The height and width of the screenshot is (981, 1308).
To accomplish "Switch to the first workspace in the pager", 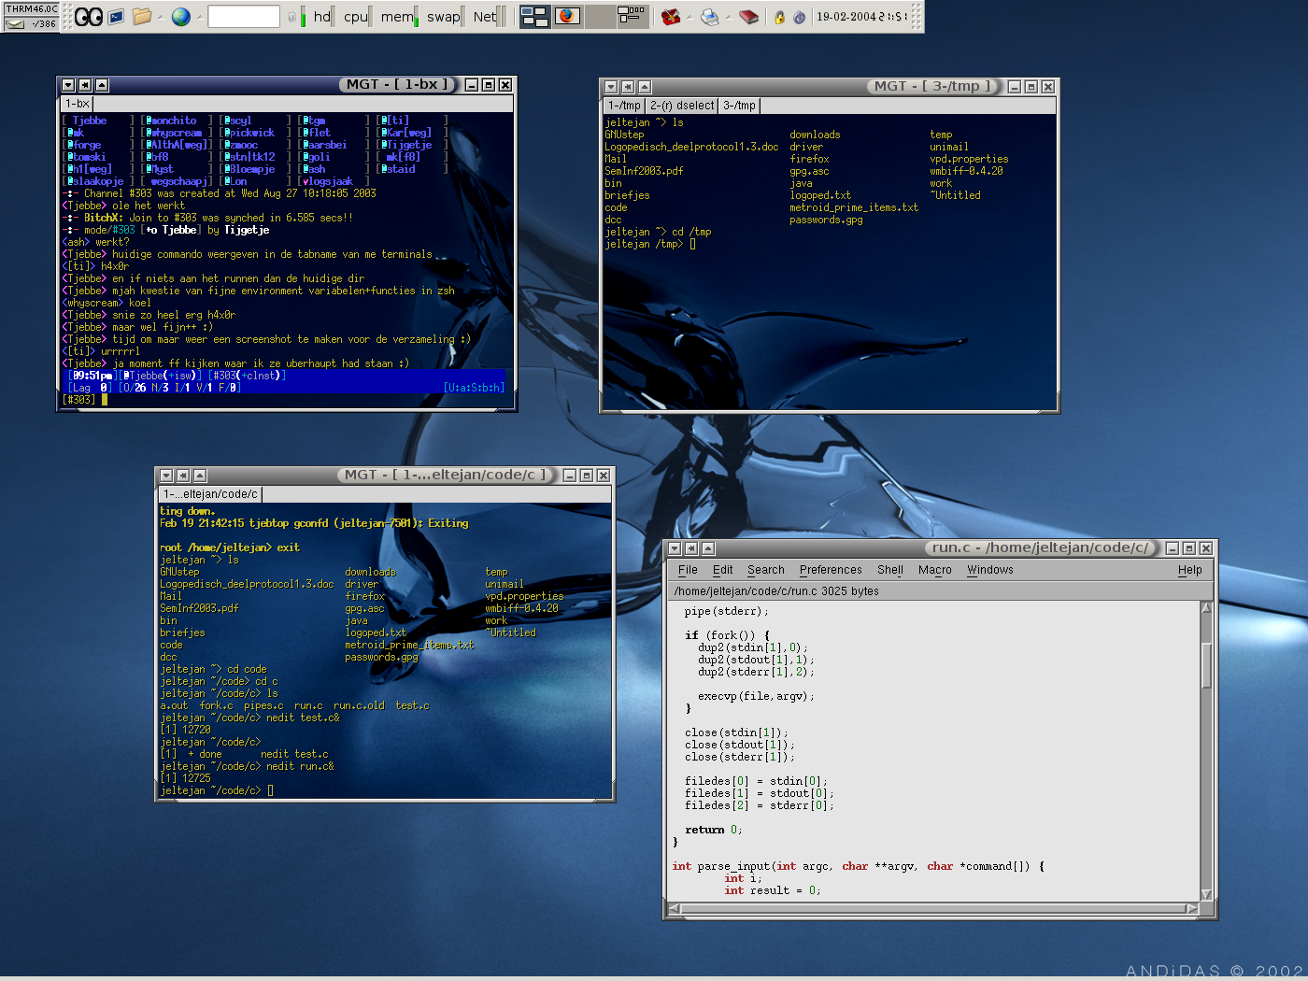I will [x=535, y=17].
